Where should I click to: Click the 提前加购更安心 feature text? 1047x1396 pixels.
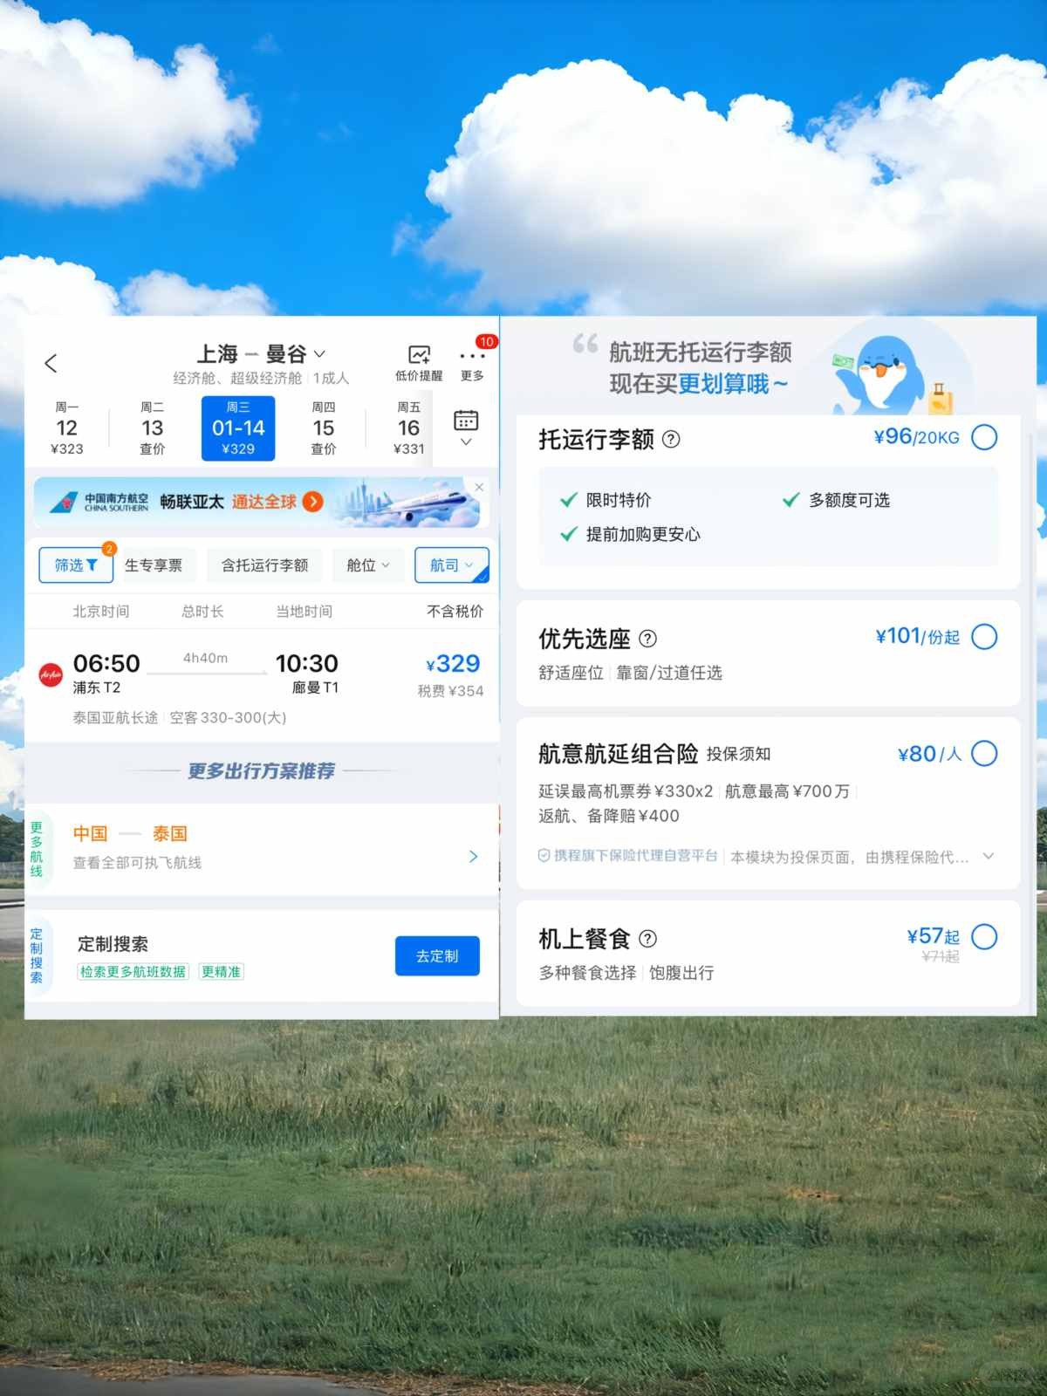pyautogui.click(x=643, y=534)
